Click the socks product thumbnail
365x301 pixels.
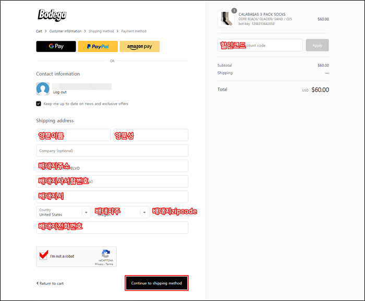(226, 19)
